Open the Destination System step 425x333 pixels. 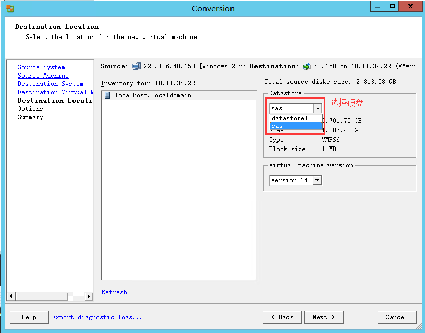click(51, 84)
